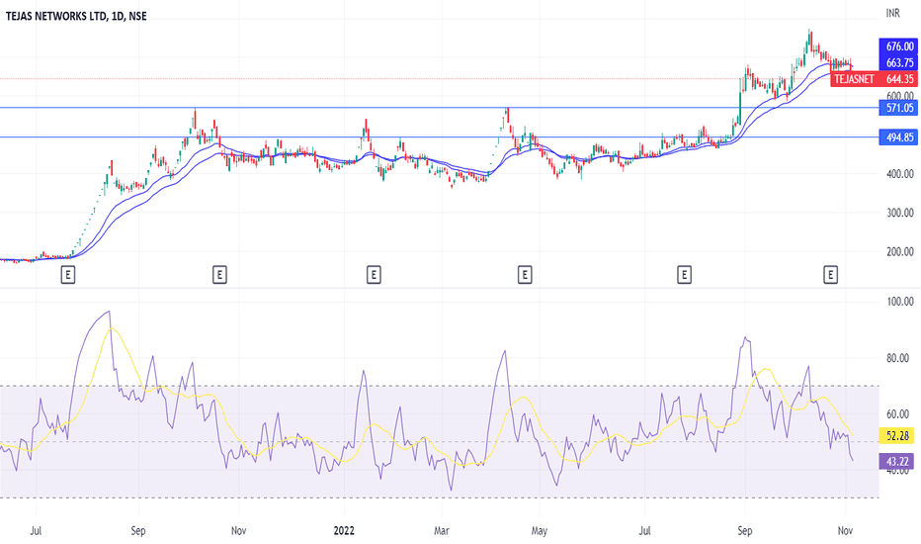Click the 43.22 RSI value label
The image size is (921, 544).
[897, 461]
